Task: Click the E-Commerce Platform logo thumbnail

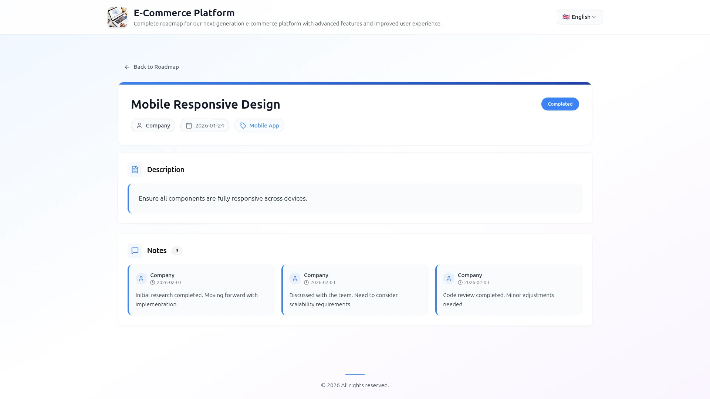Action: (x=117, y=17)
